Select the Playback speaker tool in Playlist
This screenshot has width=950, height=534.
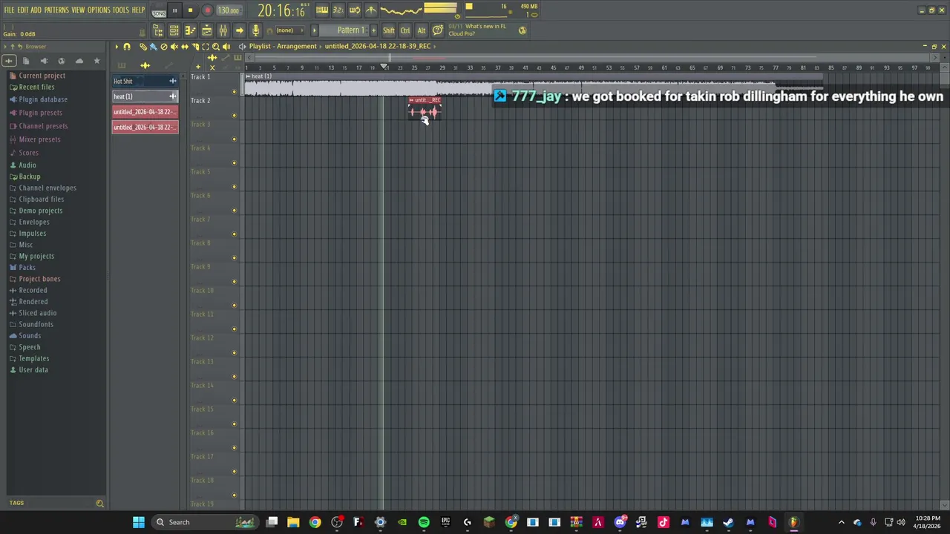[x=226, y=47]
